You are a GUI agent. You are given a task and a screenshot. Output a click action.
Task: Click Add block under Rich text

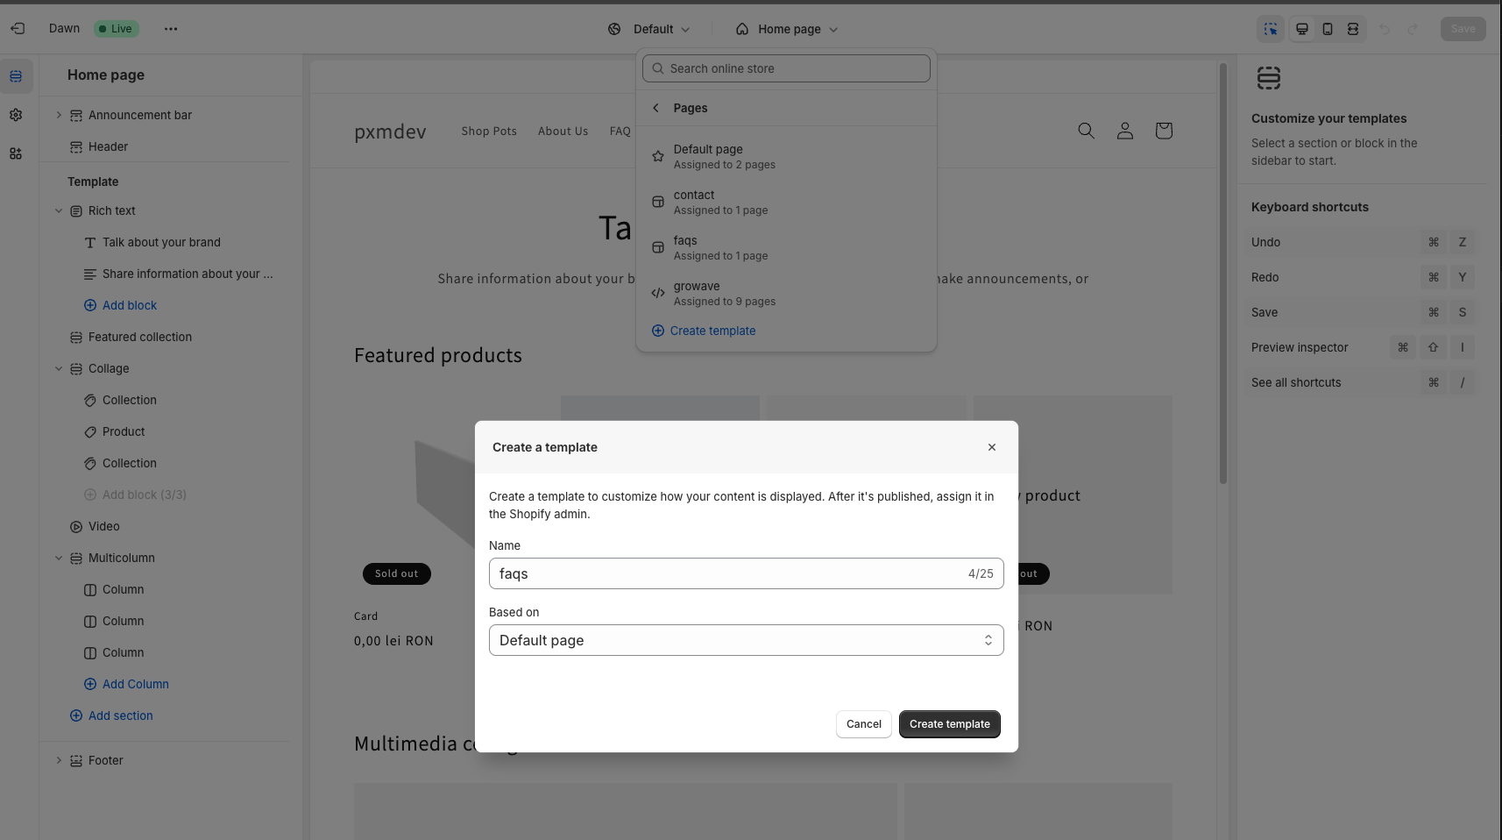[x=120, y=305]
